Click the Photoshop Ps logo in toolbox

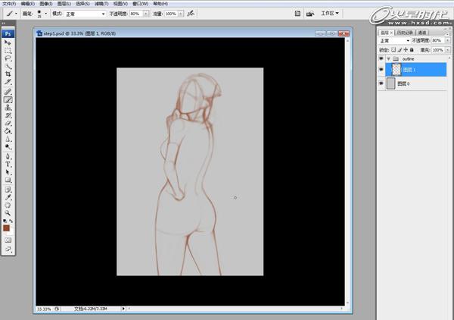point(8,33)
